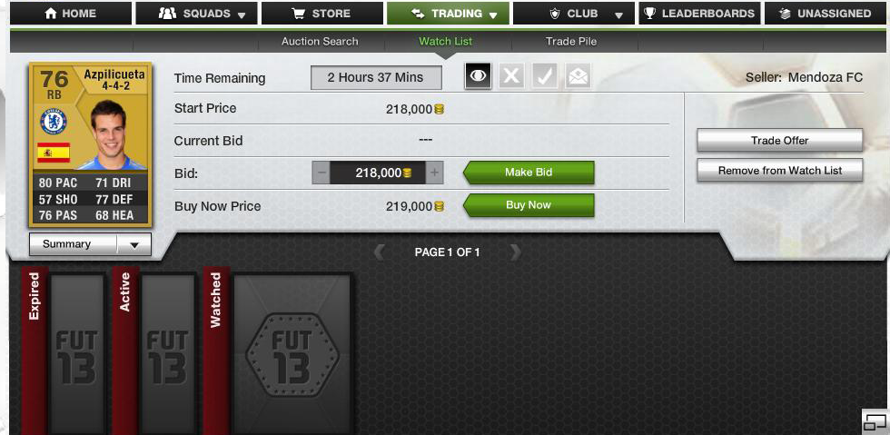Image resolution: width=890 pixels, height=435 pixels.
Task: Increase bid with the plus button
Action: [x=434, y=173]
